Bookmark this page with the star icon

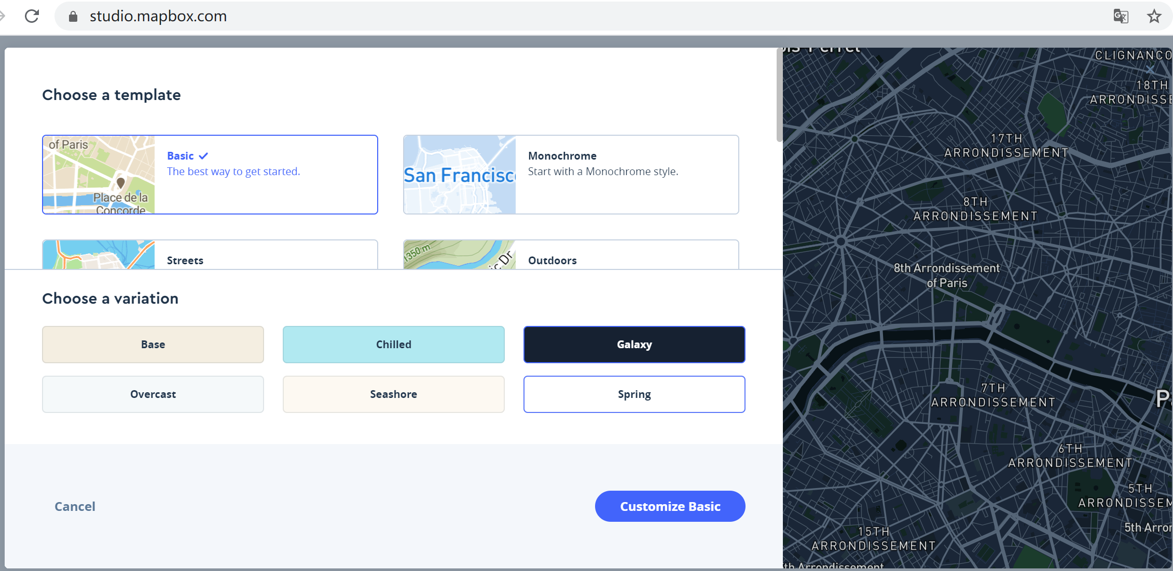[x=1154, y=16]
